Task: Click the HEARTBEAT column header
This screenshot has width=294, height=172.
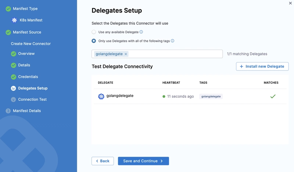Action: [171, 83]
